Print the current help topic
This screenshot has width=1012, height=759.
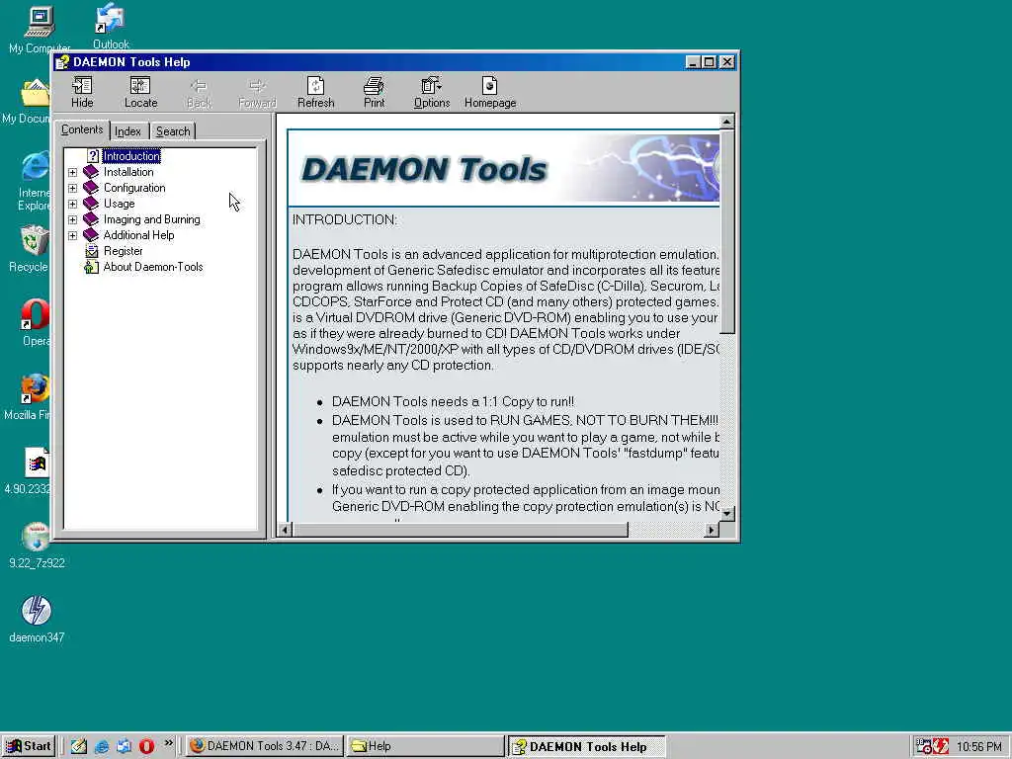(374, 92)
